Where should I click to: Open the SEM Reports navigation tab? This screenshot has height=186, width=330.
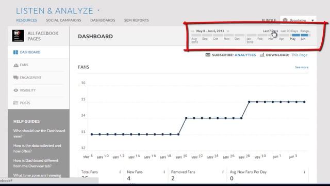[x=136, y=20]
